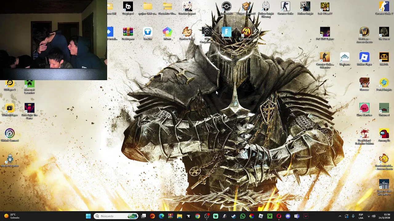Open the syujinx folder on desktop
Viewport: 394px width, 221px height.
pos(147,8)
